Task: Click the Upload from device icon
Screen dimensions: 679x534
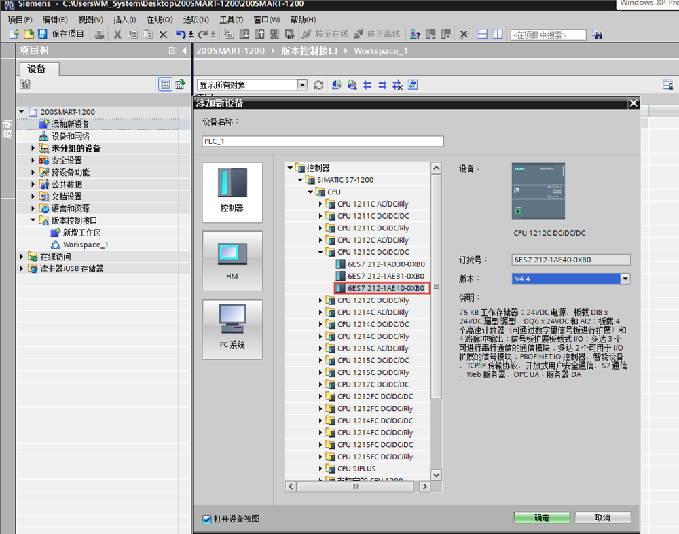Action: (x=260, y=34)
